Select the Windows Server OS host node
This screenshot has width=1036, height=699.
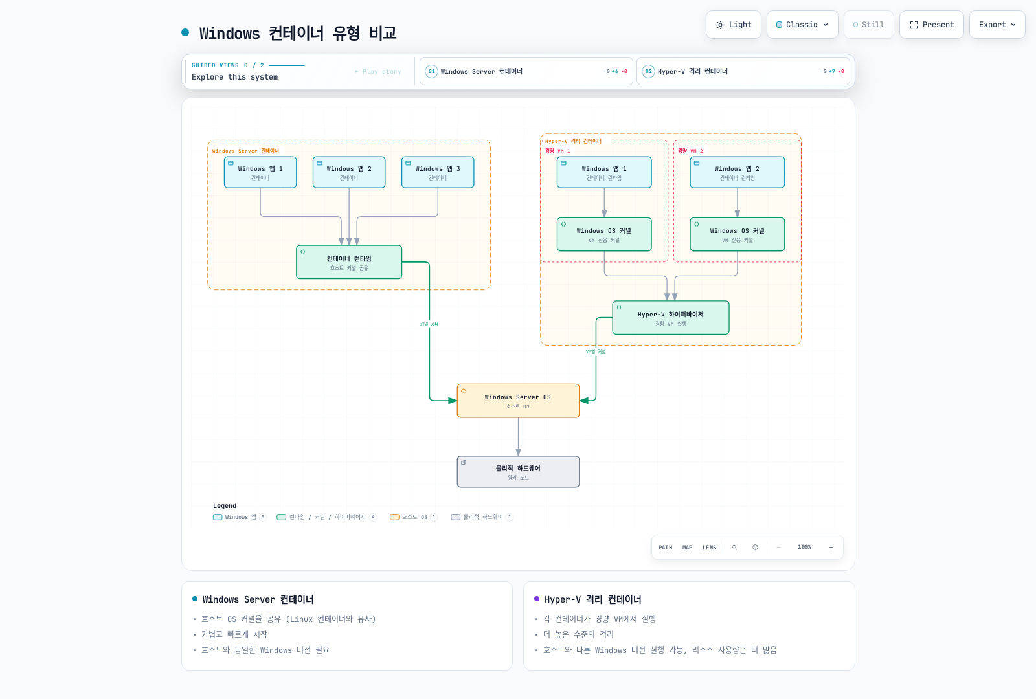click(518, 401)
